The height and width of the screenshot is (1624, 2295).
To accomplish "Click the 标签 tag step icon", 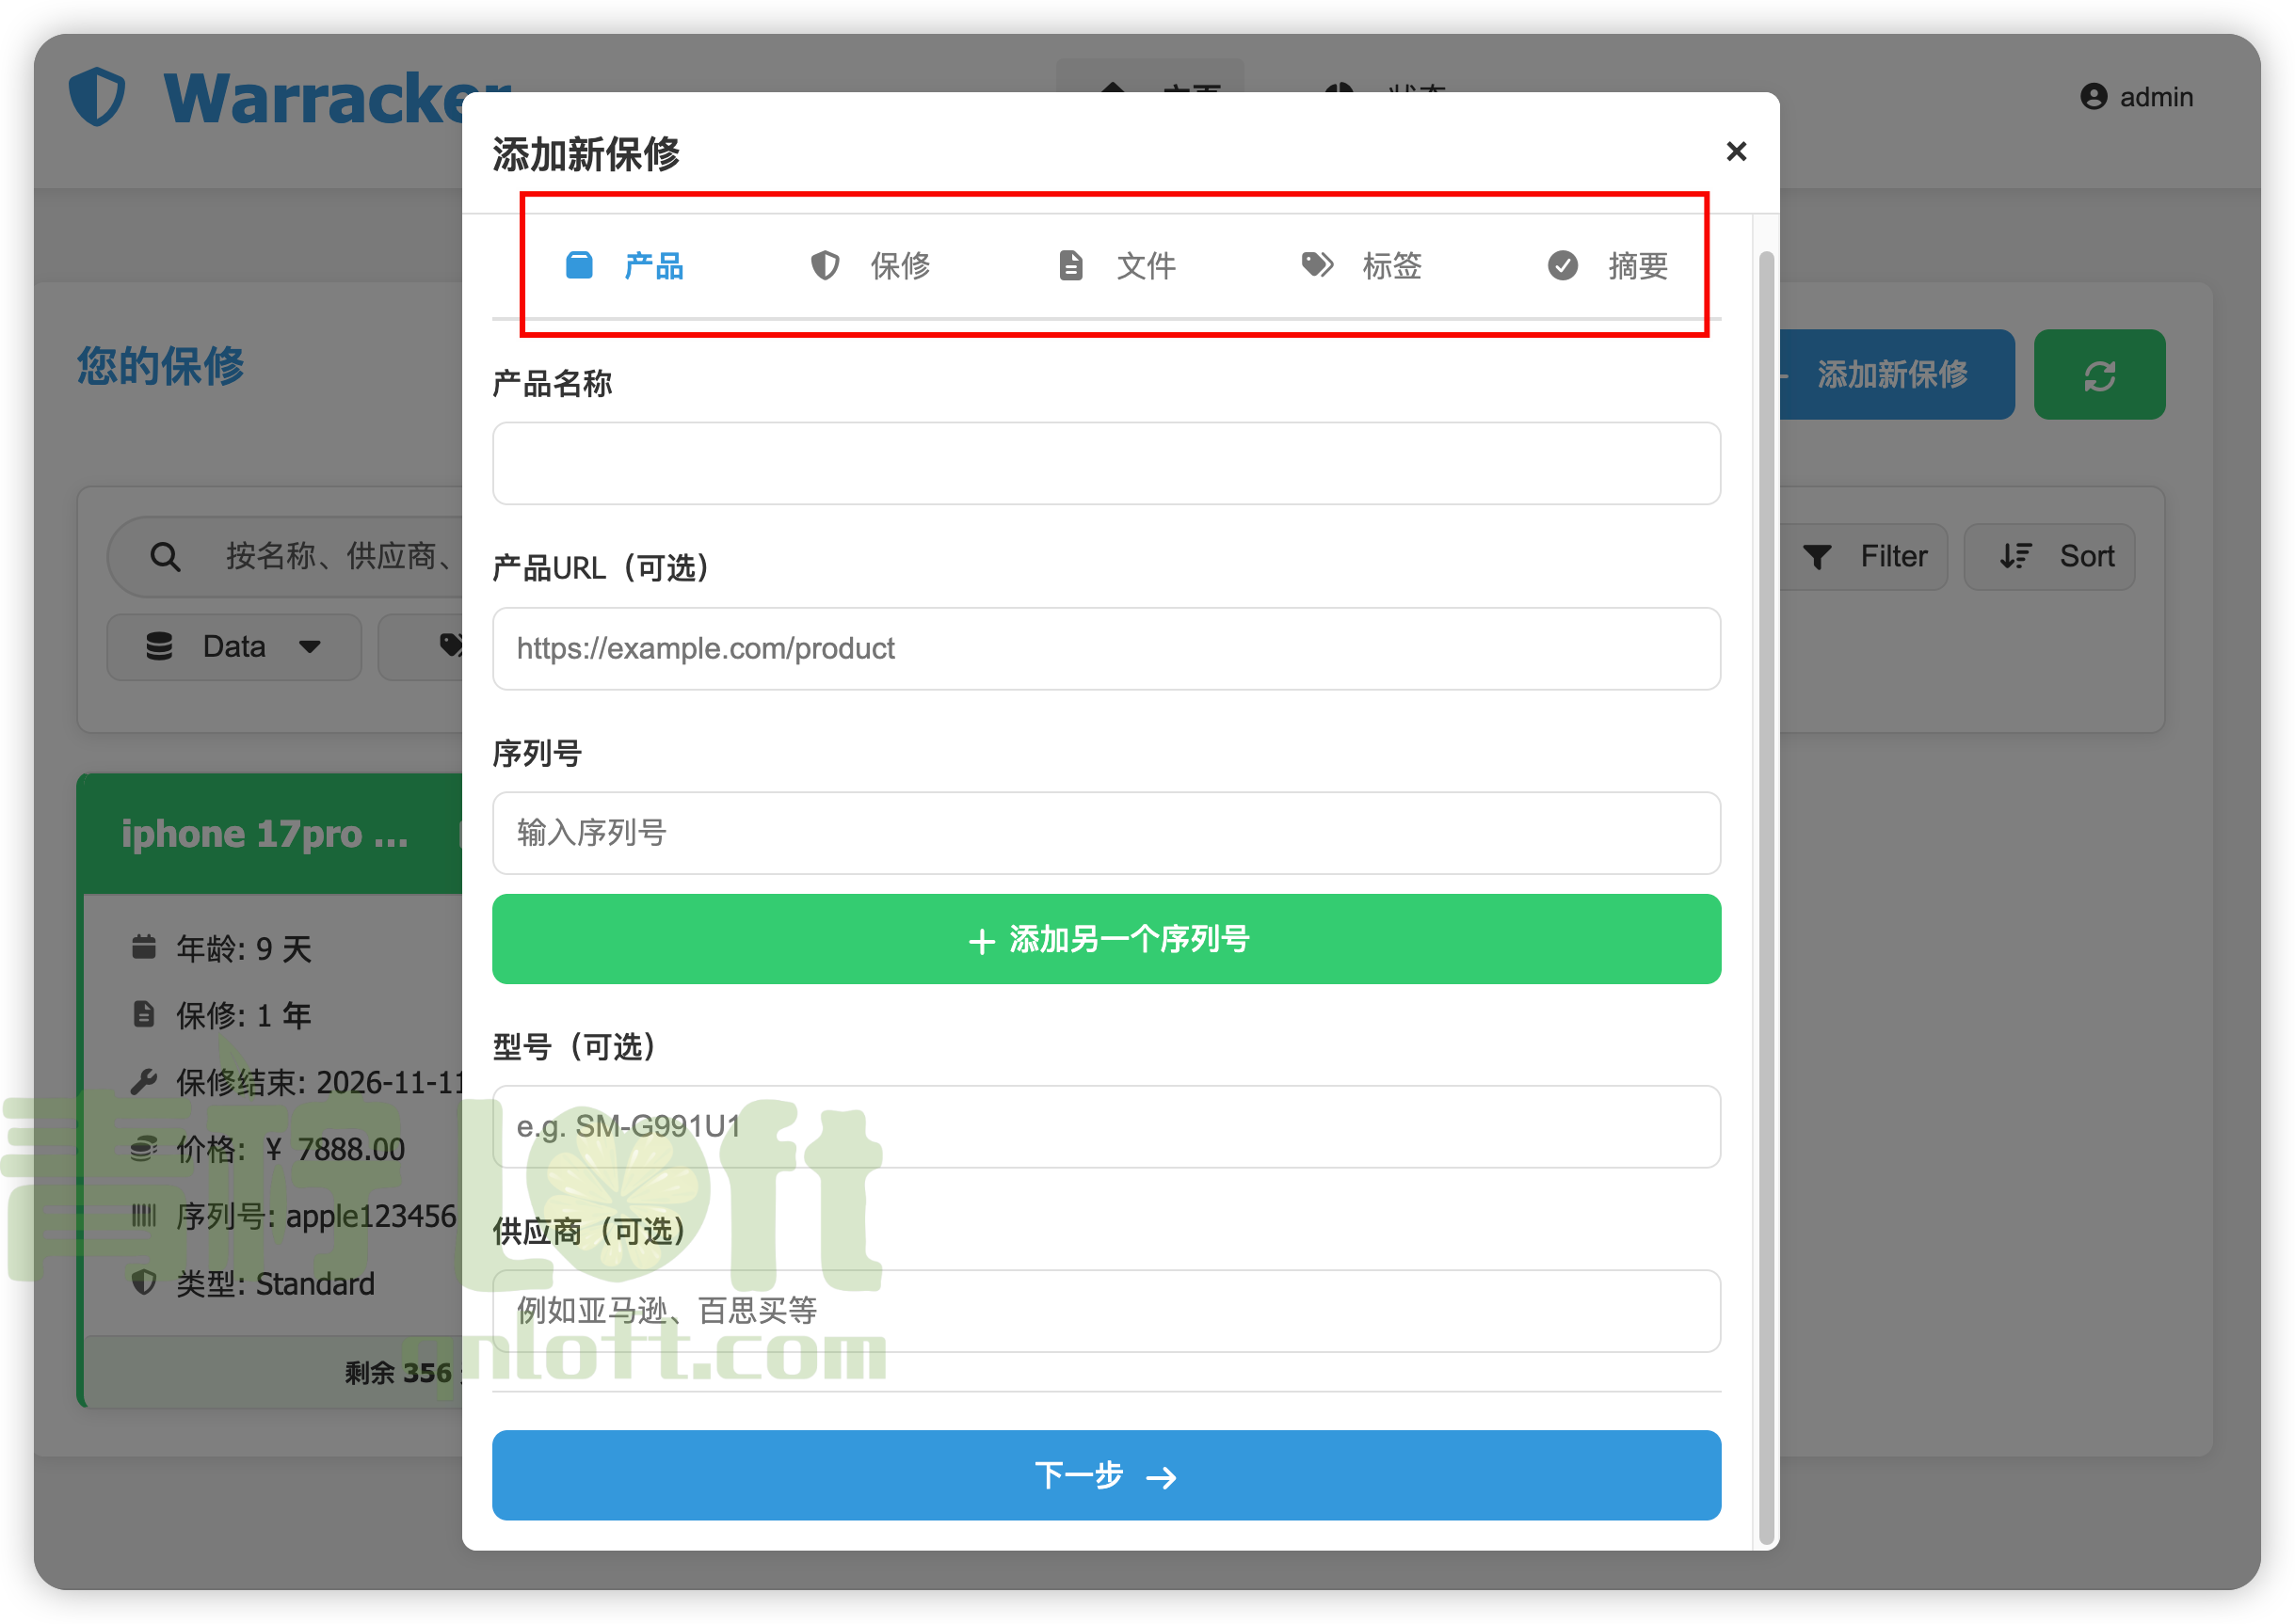I will (x=1316, y=265).
